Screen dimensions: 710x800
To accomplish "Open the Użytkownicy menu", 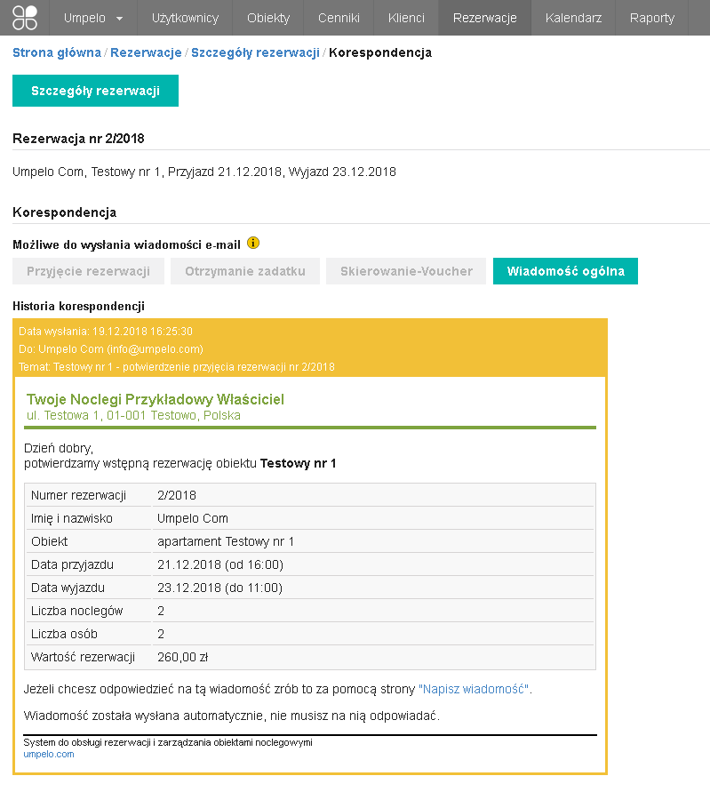I will point(185,18).
